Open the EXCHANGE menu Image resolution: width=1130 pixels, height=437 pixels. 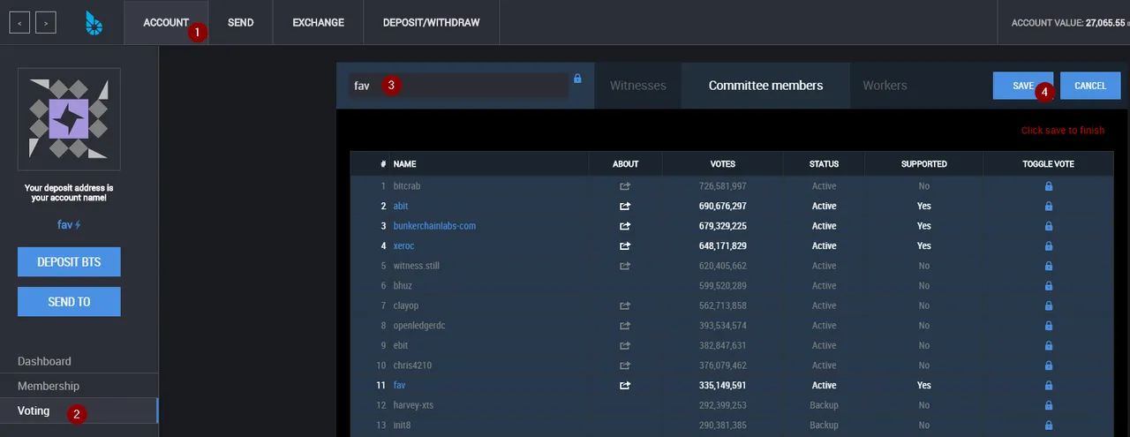(319, 23)
